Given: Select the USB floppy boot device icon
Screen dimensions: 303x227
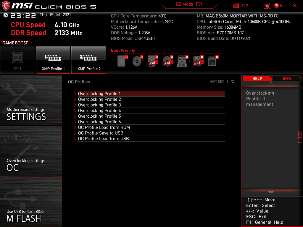Looking at the screenshot, I should pos(197,61).
